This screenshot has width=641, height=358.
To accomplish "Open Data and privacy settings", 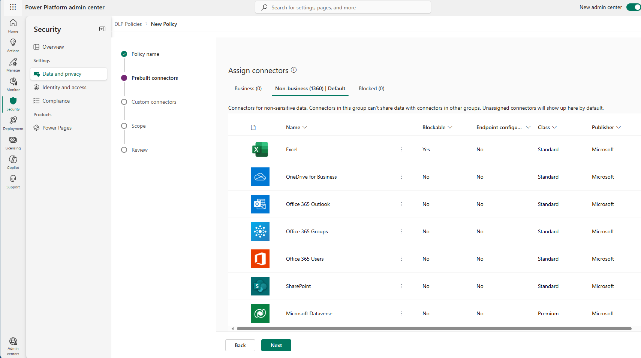I will 69,74.
